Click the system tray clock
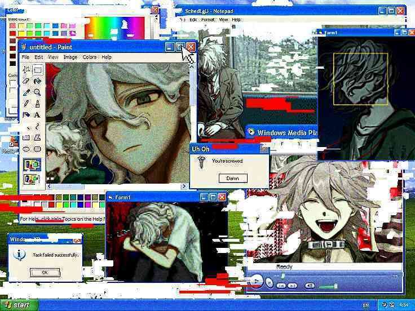Image resolution: width=415 pixels, height=311 pixels. pos(404,305)
